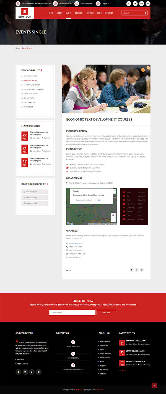Zoom out on the Google map
The height and width of the screenshot is (394, 166).
coord(113,220)
